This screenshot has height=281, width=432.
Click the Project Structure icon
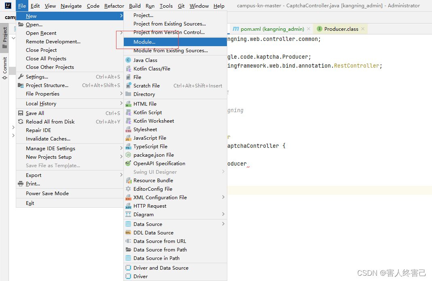(x=21, y=85)
